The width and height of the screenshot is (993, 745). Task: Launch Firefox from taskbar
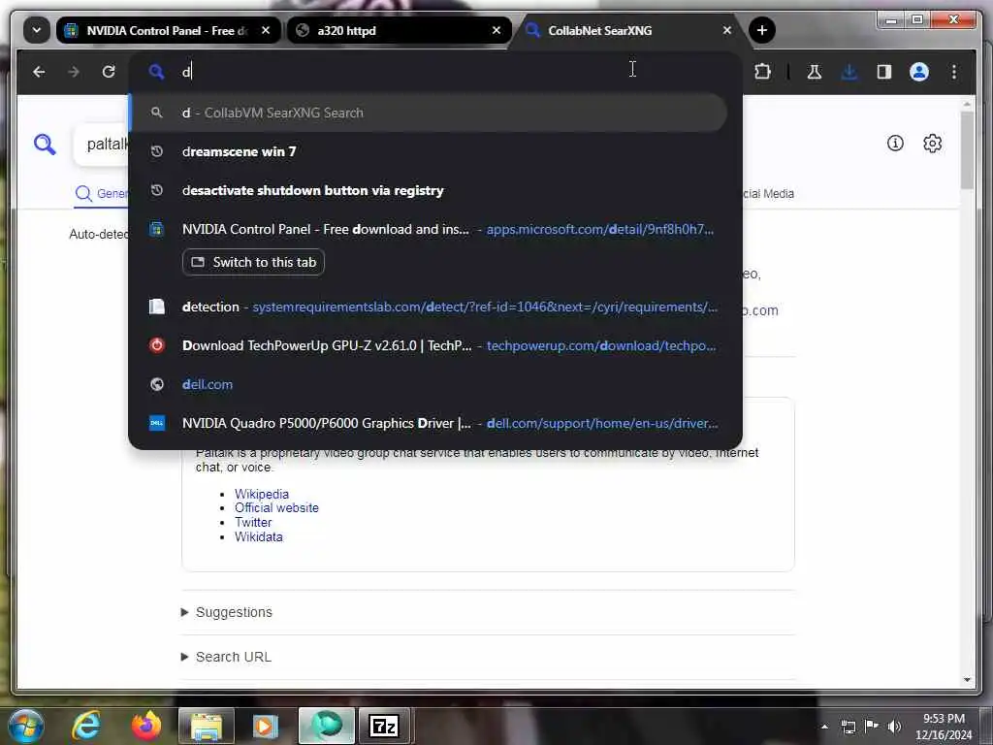pyautogui.click(x=146, y=726)
